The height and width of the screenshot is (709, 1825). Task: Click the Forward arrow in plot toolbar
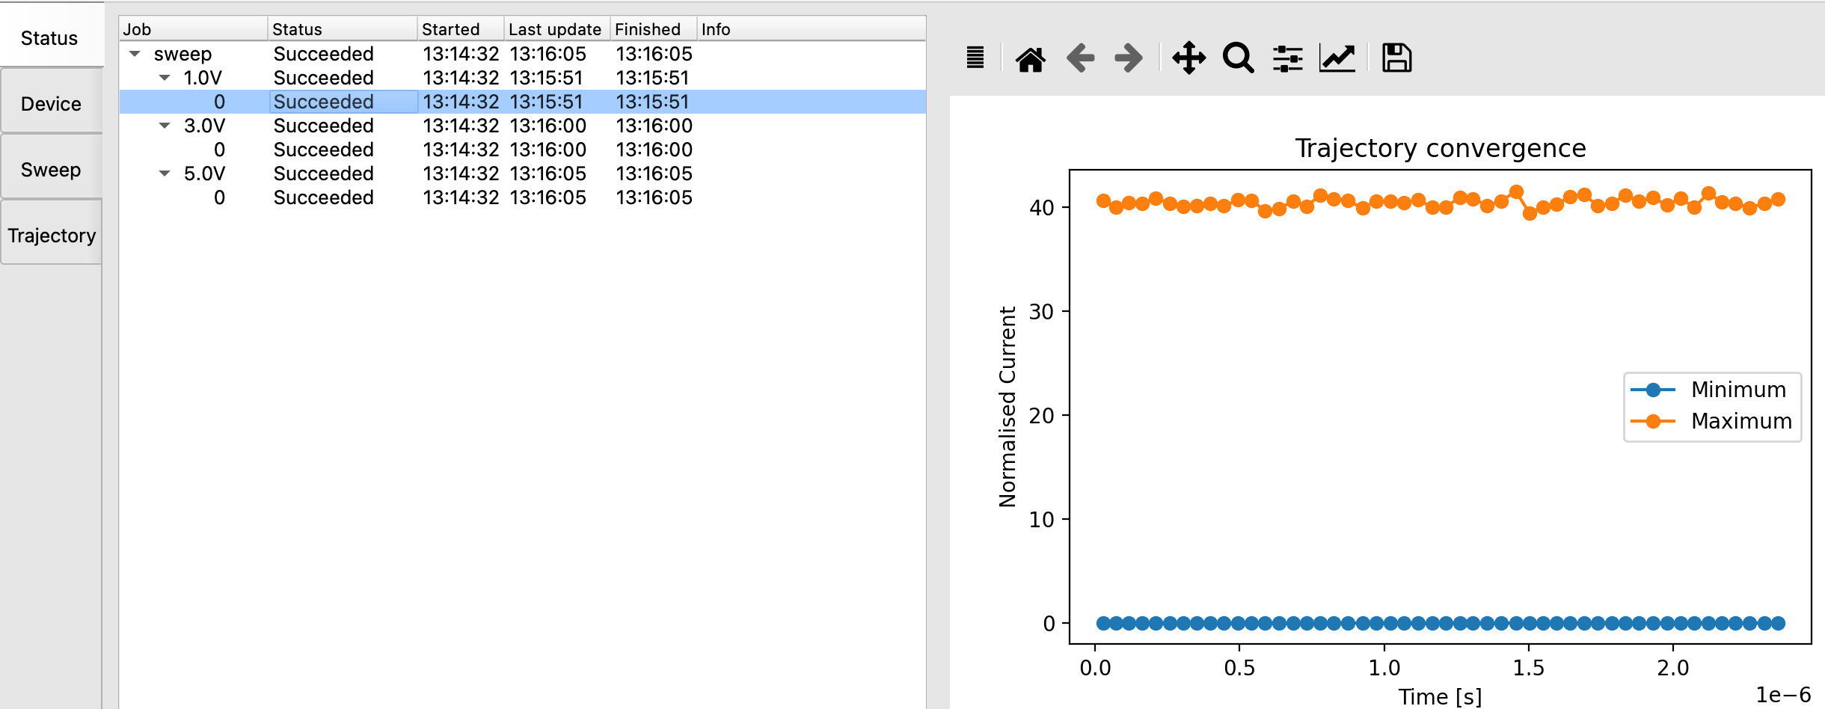coord(1129,58)
